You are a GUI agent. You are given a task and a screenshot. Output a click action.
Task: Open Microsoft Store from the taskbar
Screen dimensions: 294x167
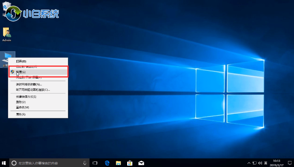[130, 163]
